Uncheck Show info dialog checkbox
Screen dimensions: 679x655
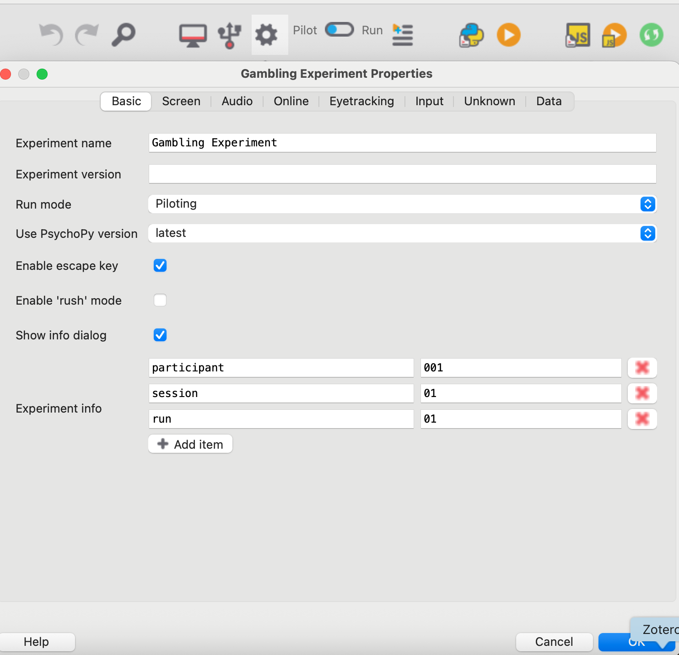point(160,335)
